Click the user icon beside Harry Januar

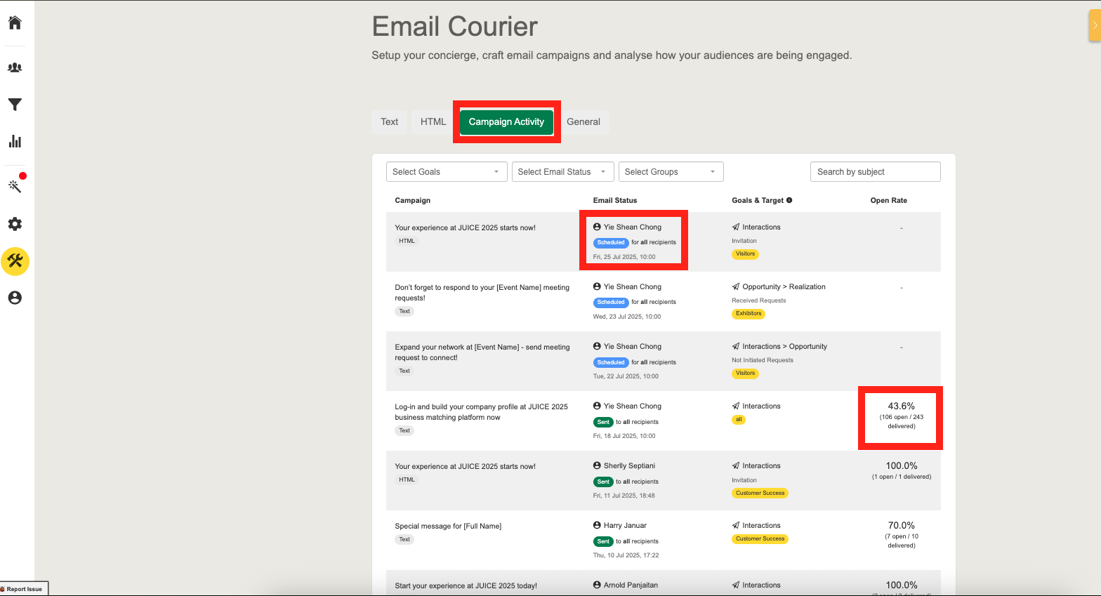[597, 525]
